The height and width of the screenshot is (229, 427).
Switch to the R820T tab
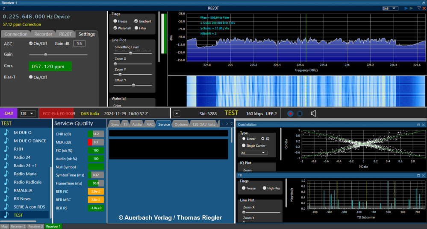pyautogui.click(x=65, y=34)
